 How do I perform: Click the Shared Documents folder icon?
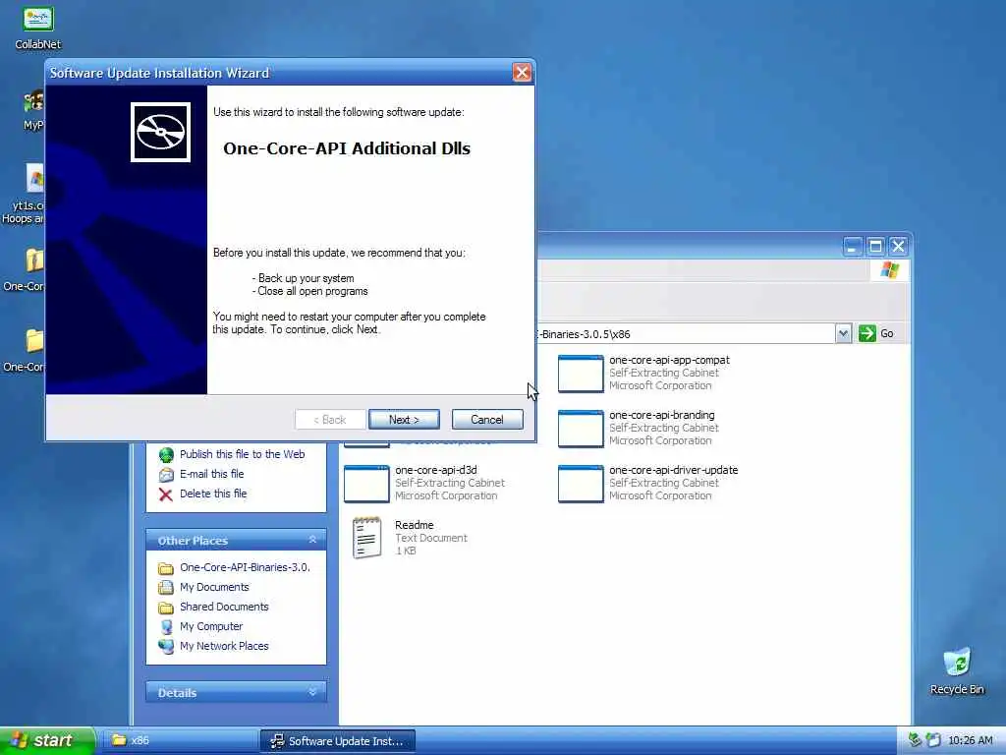(166, 608)
